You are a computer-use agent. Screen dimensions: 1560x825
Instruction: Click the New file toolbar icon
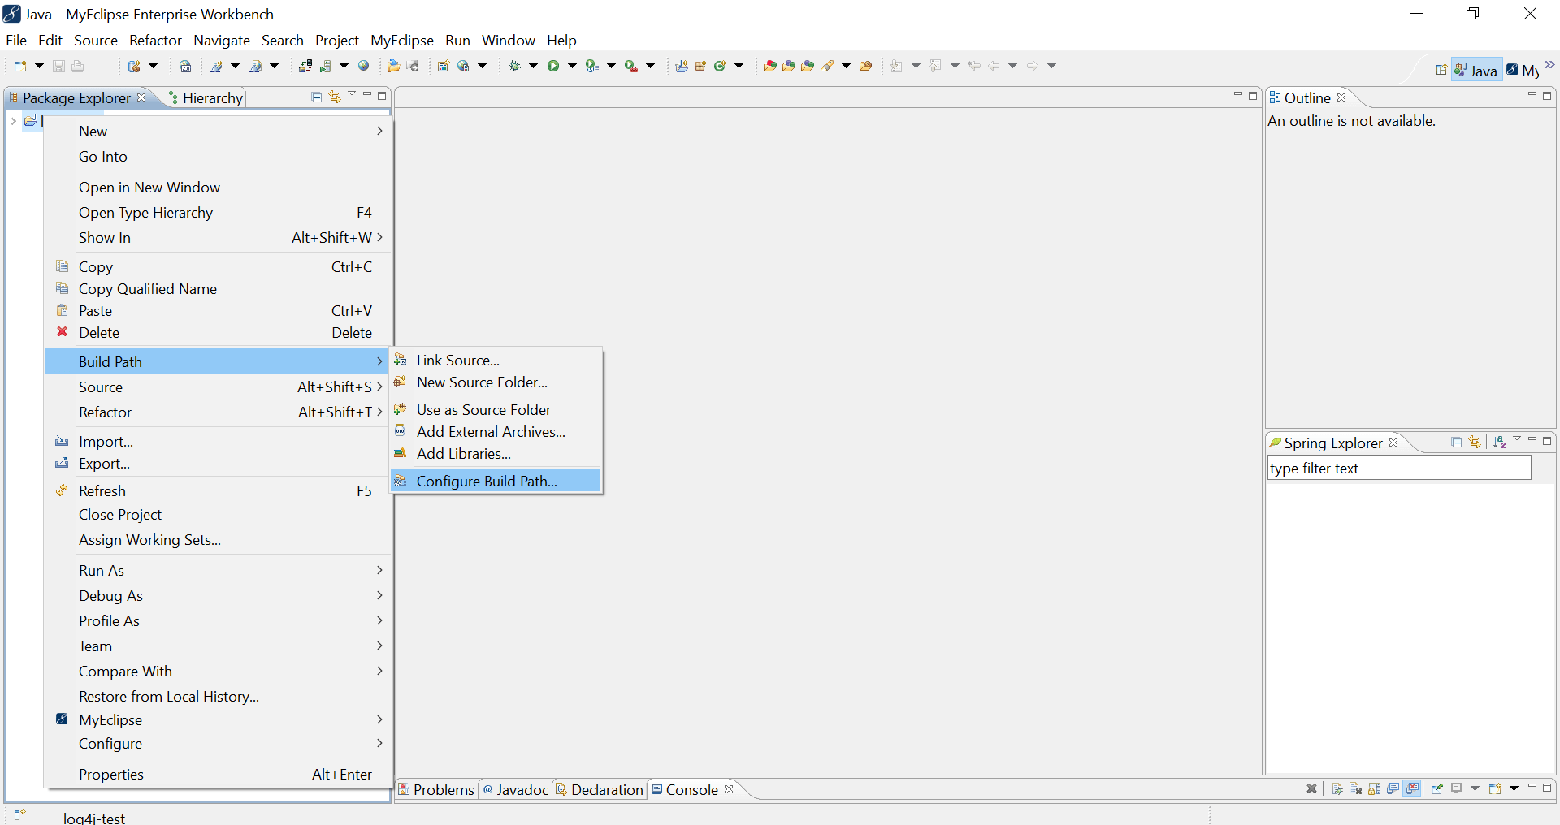[x=20, y=66]
